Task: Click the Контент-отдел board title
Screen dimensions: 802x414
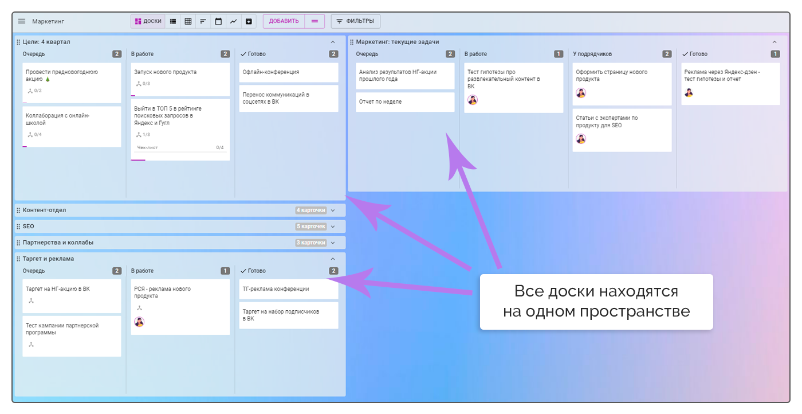Action: [44, 210]
